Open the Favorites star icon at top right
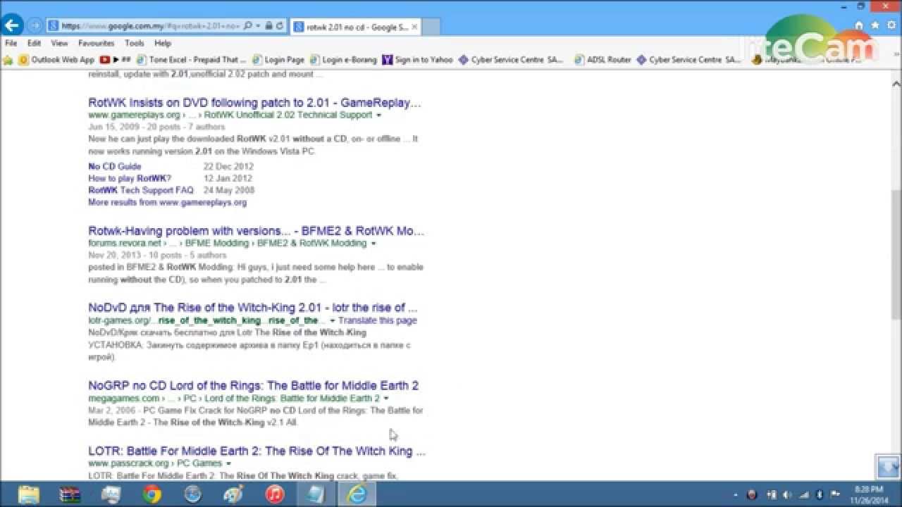 [x=875, y=25]
